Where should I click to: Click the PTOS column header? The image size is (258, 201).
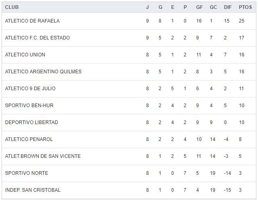pyautogui.click(x=245, y=7)
